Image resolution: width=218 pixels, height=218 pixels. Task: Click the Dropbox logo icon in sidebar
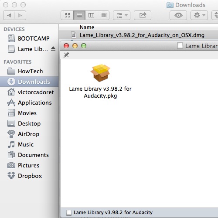11,176
